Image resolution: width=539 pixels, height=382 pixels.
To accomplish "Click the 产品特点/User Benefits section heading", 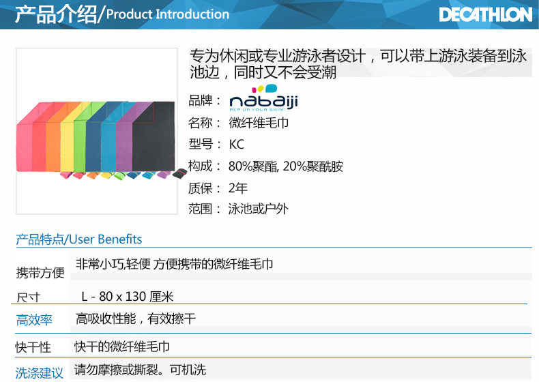I will click(x=79, y=239).
